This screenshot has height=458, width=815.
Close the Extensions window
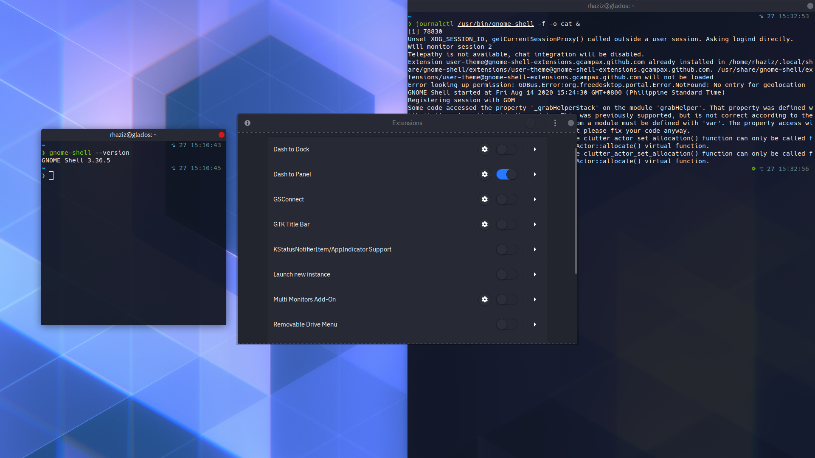570,123
